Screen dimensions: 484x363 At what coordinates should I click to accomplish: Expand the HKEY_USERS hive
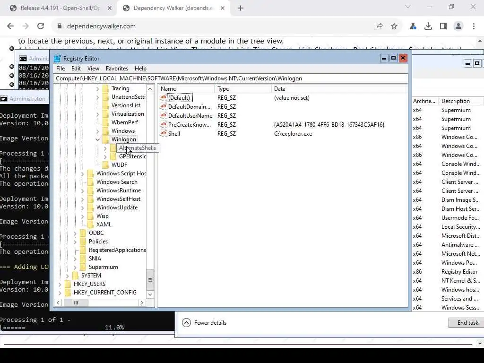coord(60,284)
